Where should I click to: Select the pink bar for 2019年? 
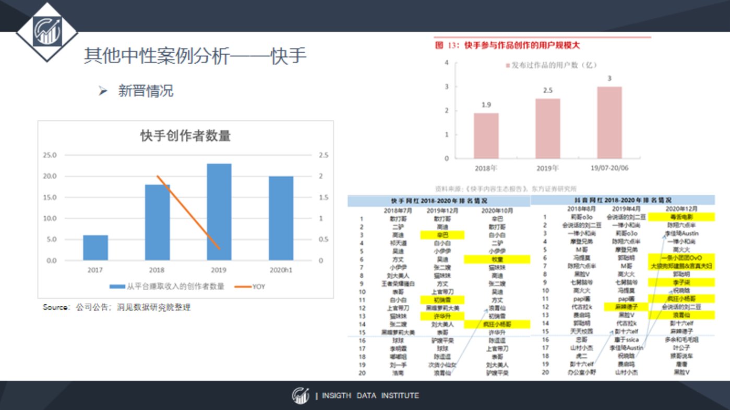click(548, 128)
